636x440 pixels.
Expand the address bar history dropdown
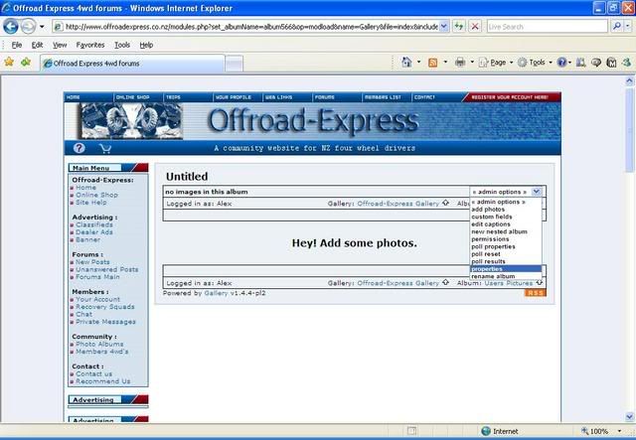[x=444, y=27]
